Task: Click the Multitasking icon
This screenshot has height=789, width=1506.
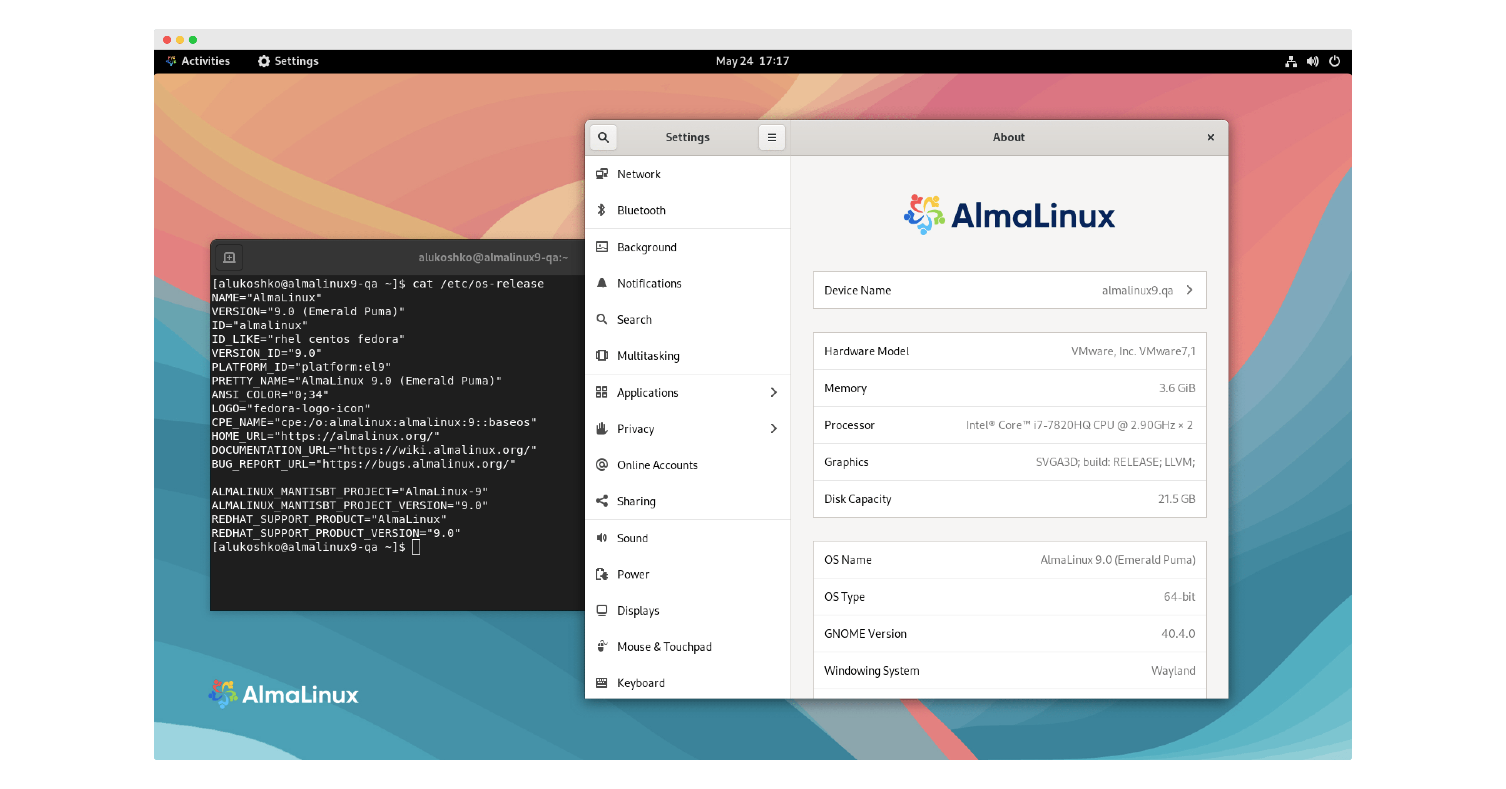Action: 602,355
